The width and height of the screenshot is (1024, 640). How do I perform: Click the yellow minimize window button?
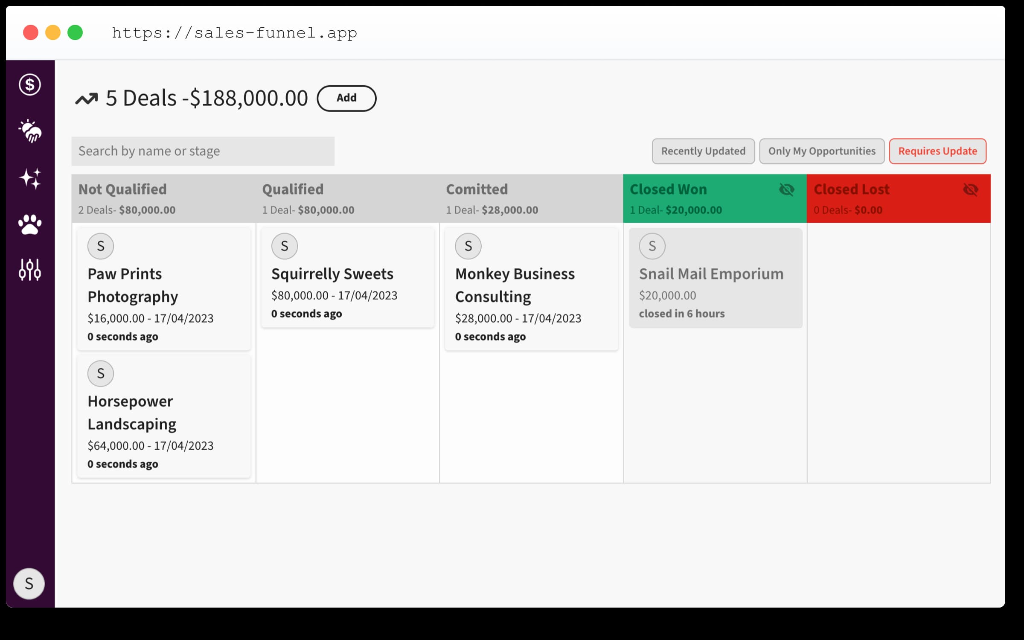coord(53,32)
